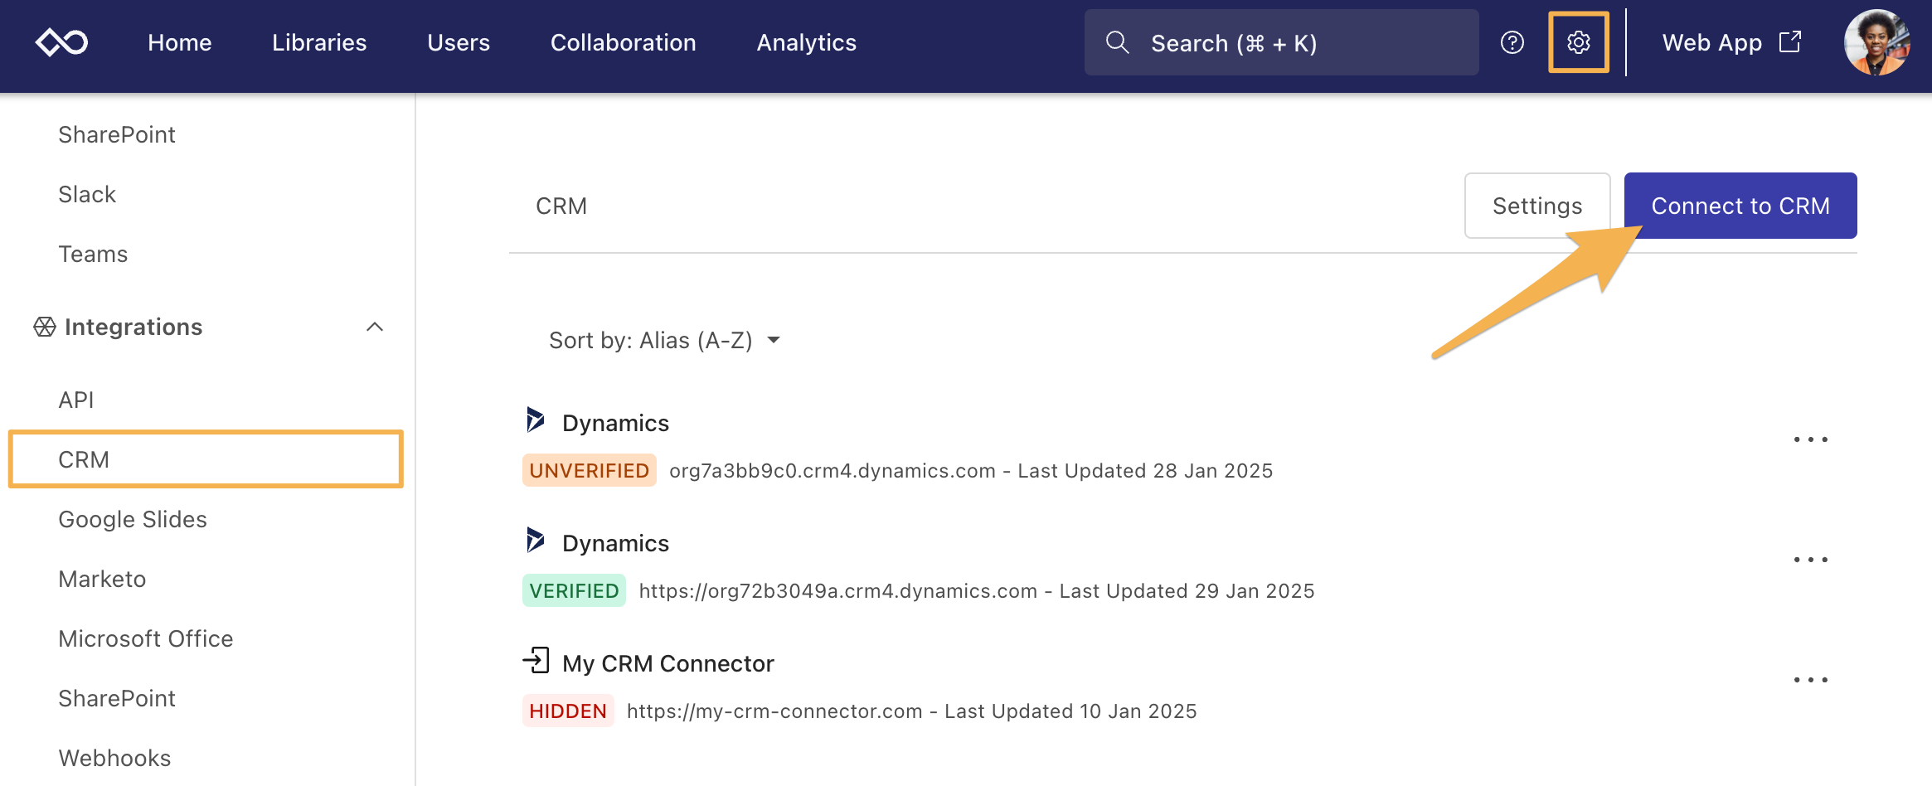Switch to the Users tab
The image size is (1932, 786).
[459, 42]
